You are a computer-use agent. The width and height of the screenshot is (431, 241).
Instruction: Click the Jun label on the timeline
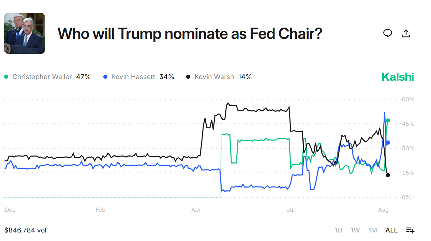tap(292, 210)
